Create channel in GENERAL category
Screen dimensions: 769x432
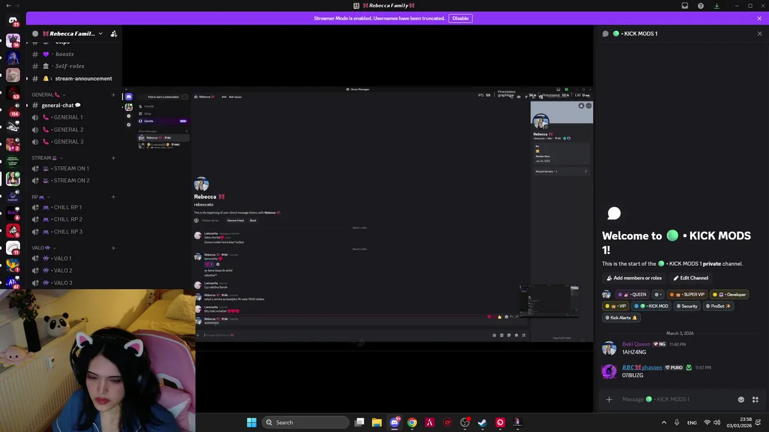click(113, 95)
